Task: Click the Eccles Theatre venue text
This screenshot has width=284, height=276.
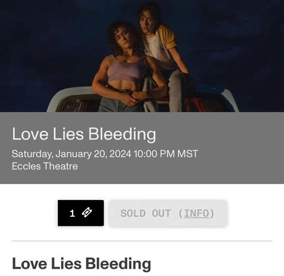Action: coord(45,166)
